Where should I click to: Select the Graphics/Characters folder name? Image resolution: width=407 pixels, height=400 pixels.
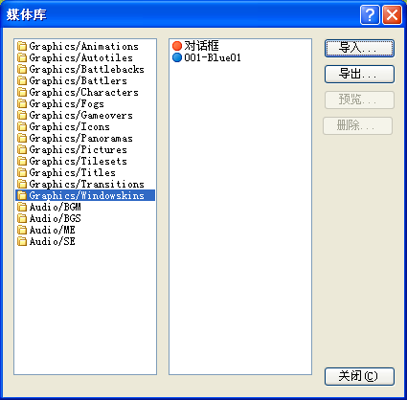pos(84,92)
